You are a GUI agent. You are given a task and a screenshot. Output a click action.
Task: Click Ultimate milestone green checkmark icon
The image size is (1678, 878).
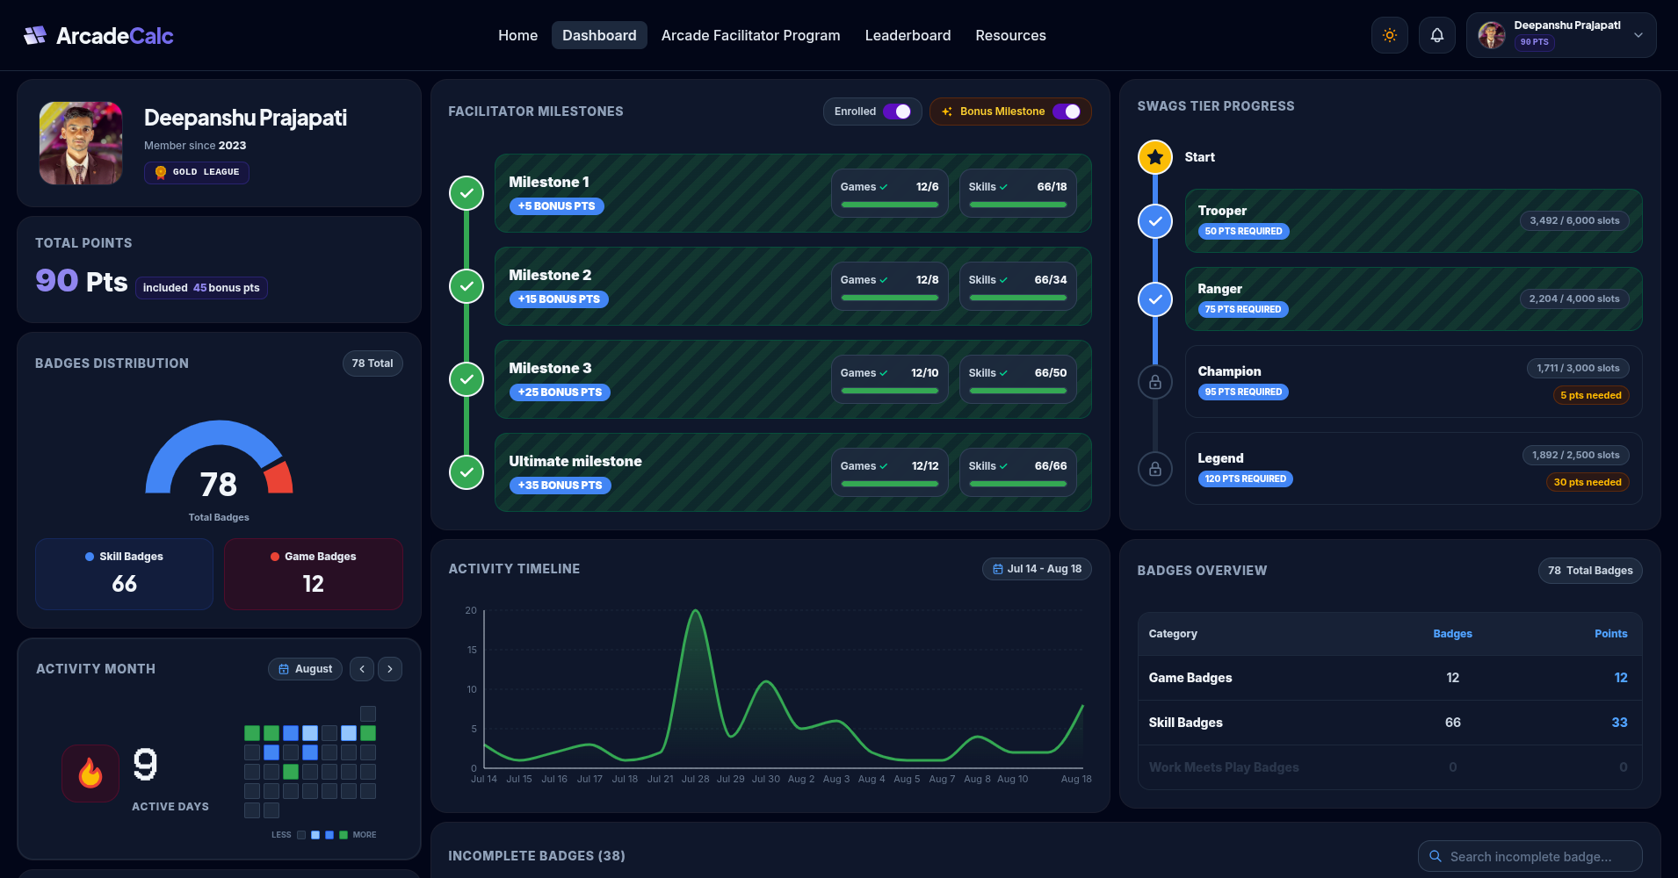(x=467, y=472)
